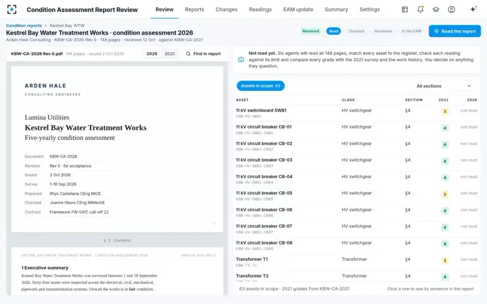487x304 pixels.
Task: Open the learning cap icon
Action: [436, 9]
